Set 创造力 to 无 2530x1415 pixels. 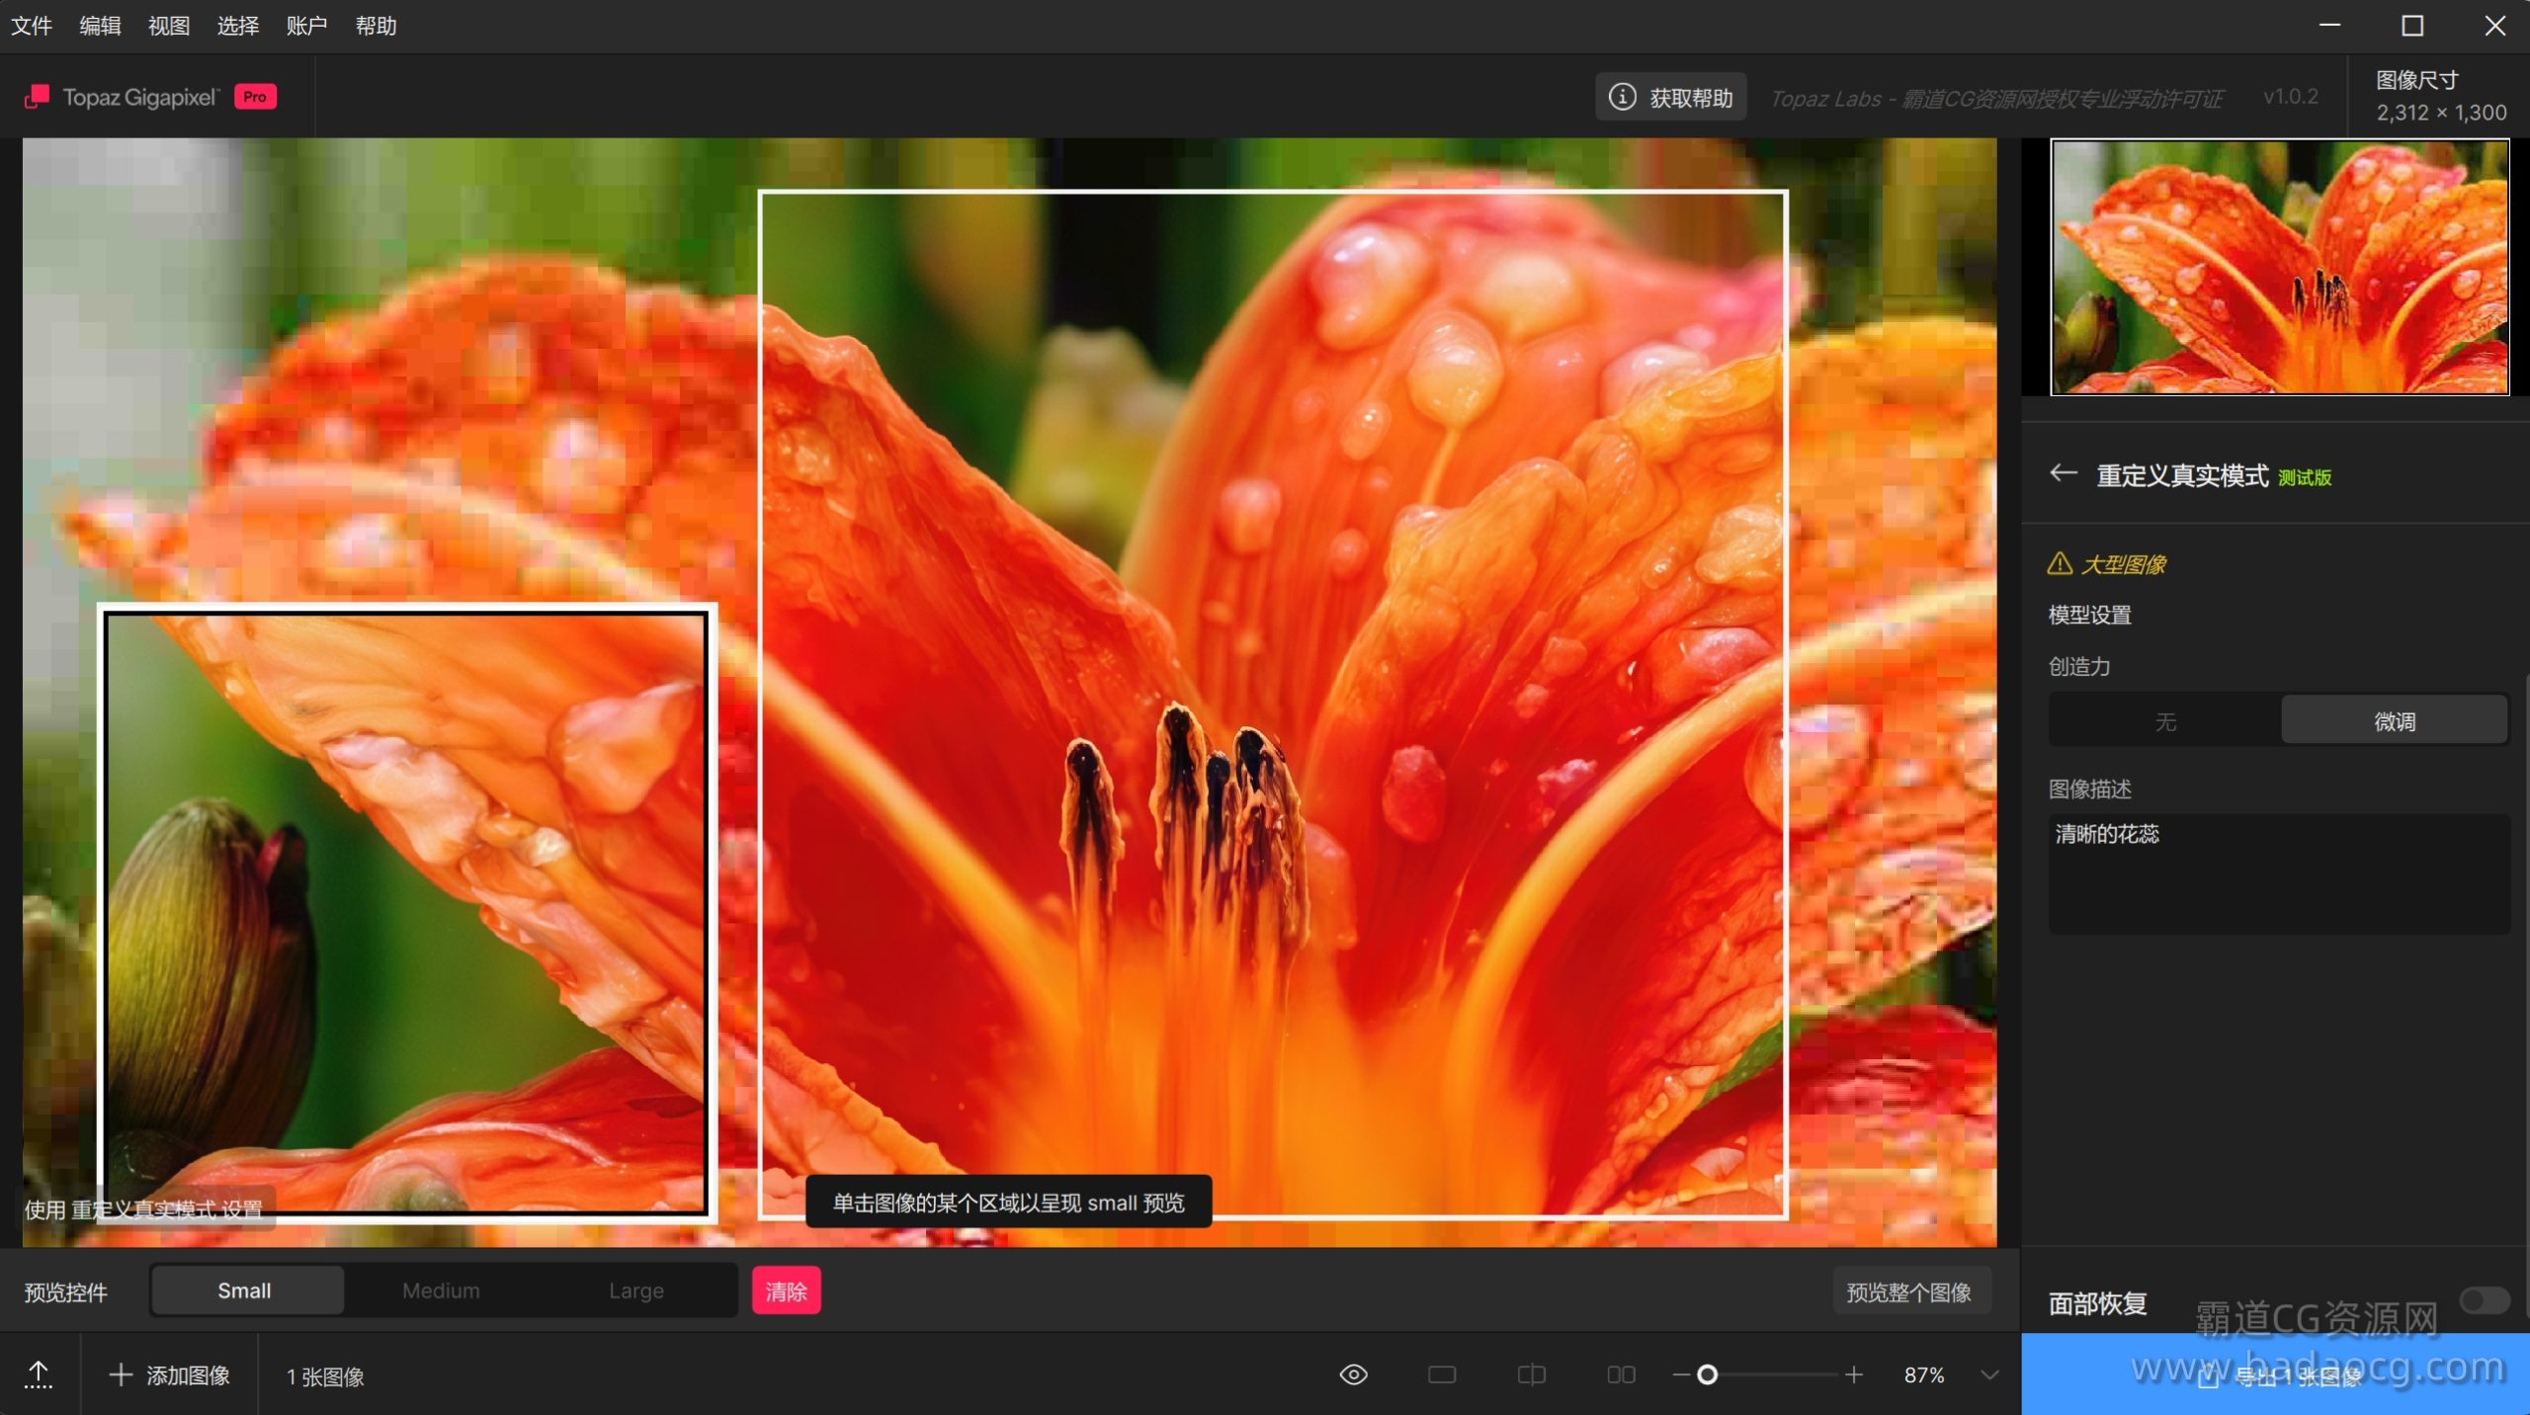coord(2164,721)
